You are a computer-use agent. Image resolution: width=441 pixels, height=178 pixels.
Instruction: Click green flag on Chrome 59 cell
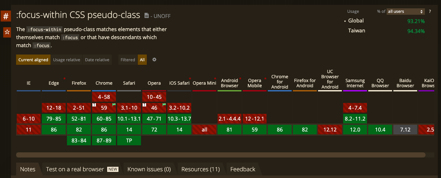click(114, 105)
